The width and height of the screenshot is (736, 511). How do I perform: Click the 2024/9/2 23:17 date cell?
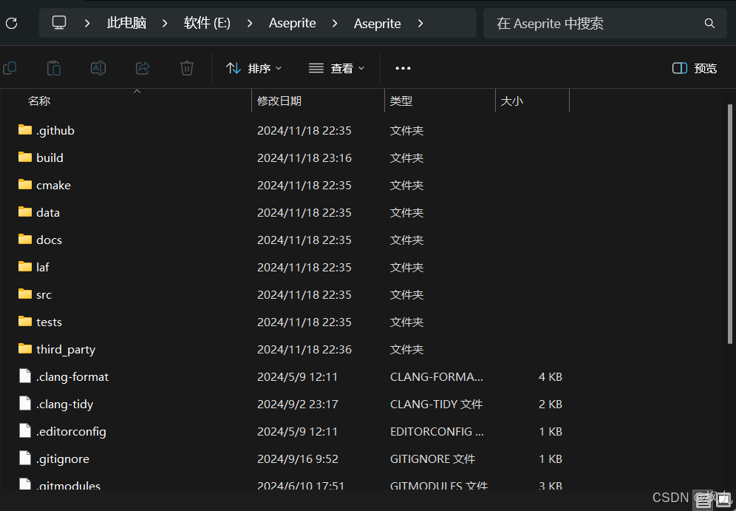pos(298,404)
